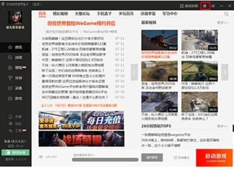Switch to the 精彩视频 tab
Screen dimensions: 234x172
tap(61, 14)
